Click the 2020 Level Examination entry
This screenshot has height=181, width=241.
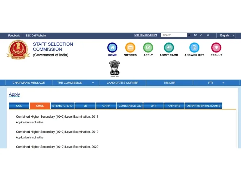pyautogui.click(x=57, y=147)
